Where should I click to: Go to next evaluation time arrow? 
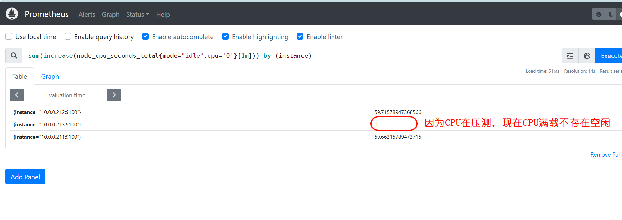114,95
